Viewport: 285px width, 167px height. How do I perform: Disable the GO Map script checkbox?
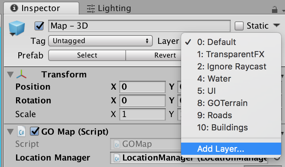tap(34, 131)
